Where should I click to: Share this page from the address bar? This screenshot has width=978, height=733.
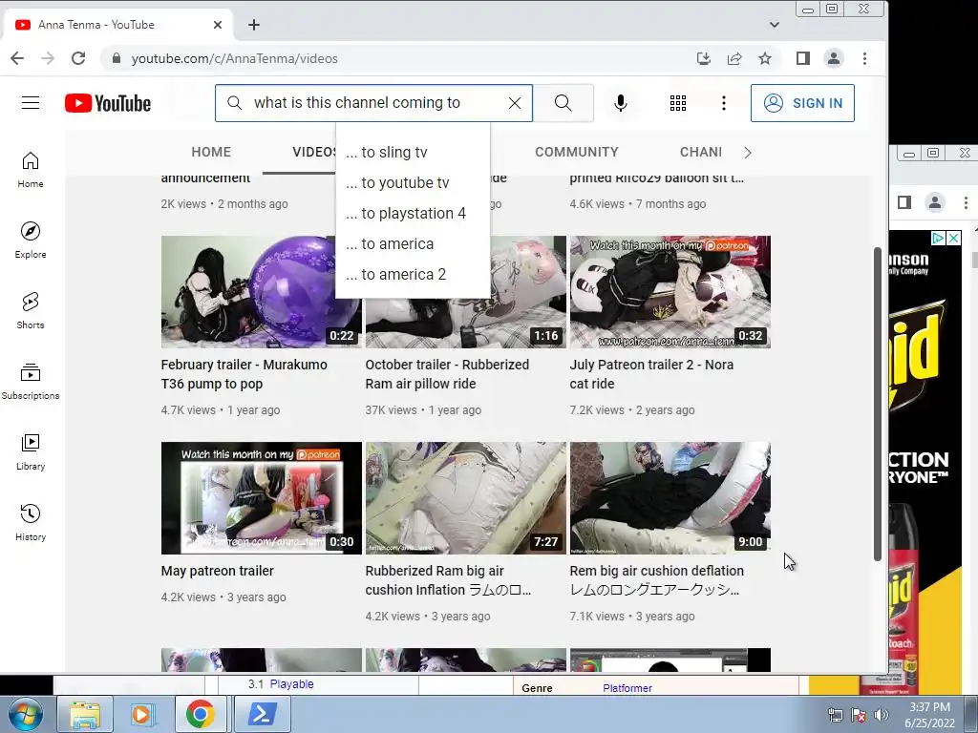(734, 58)
